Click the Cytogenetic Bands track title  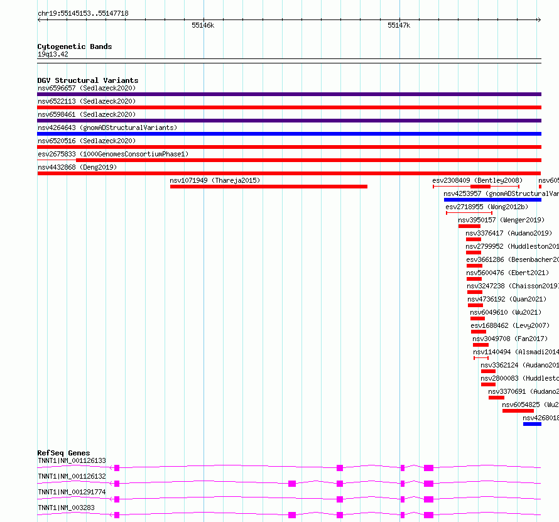click(x=75, y=46)
